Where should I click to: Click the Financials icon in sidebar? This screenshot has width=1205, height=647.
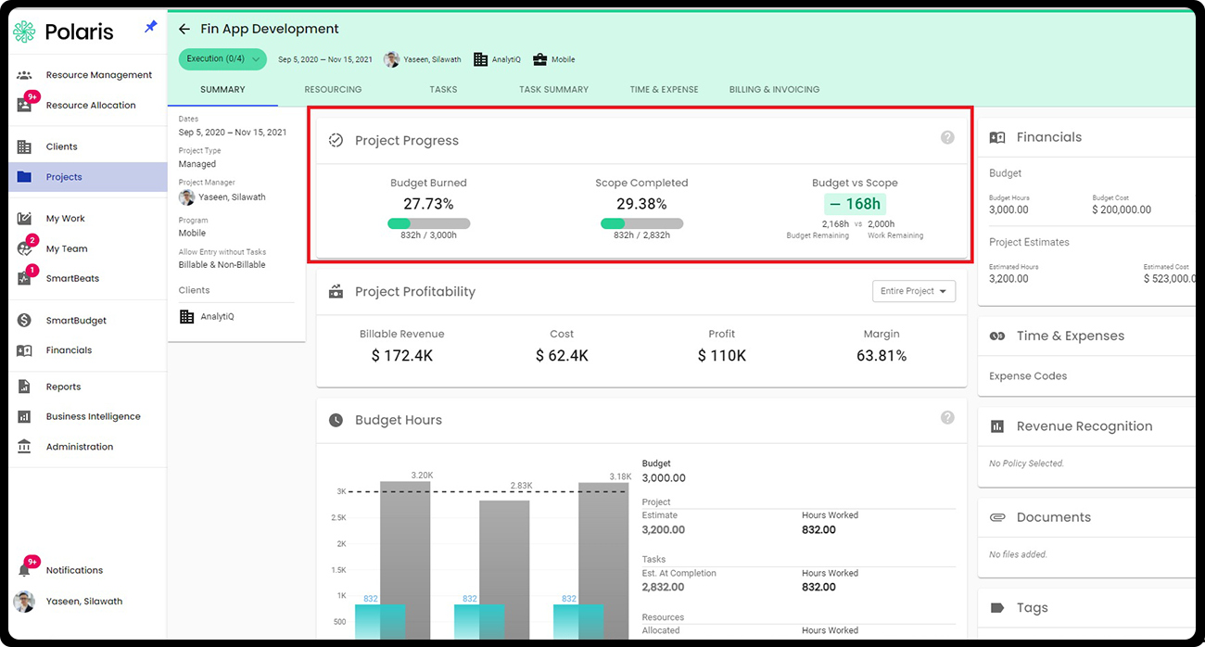(25, 350)
